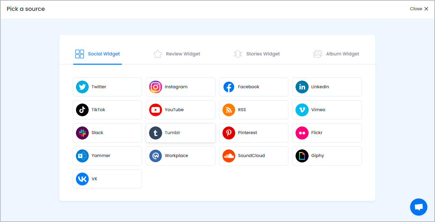This screenshot has width=435, height=222.
Task: Pick the VK source label
Action: (x=94, y=179)
